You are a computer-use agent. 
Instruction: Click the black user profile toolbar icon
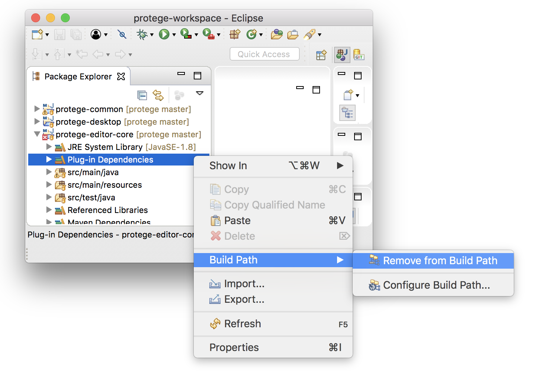[x=96, y=35]
